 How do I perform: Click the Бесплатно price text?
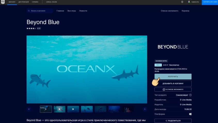tap(174, 65)
